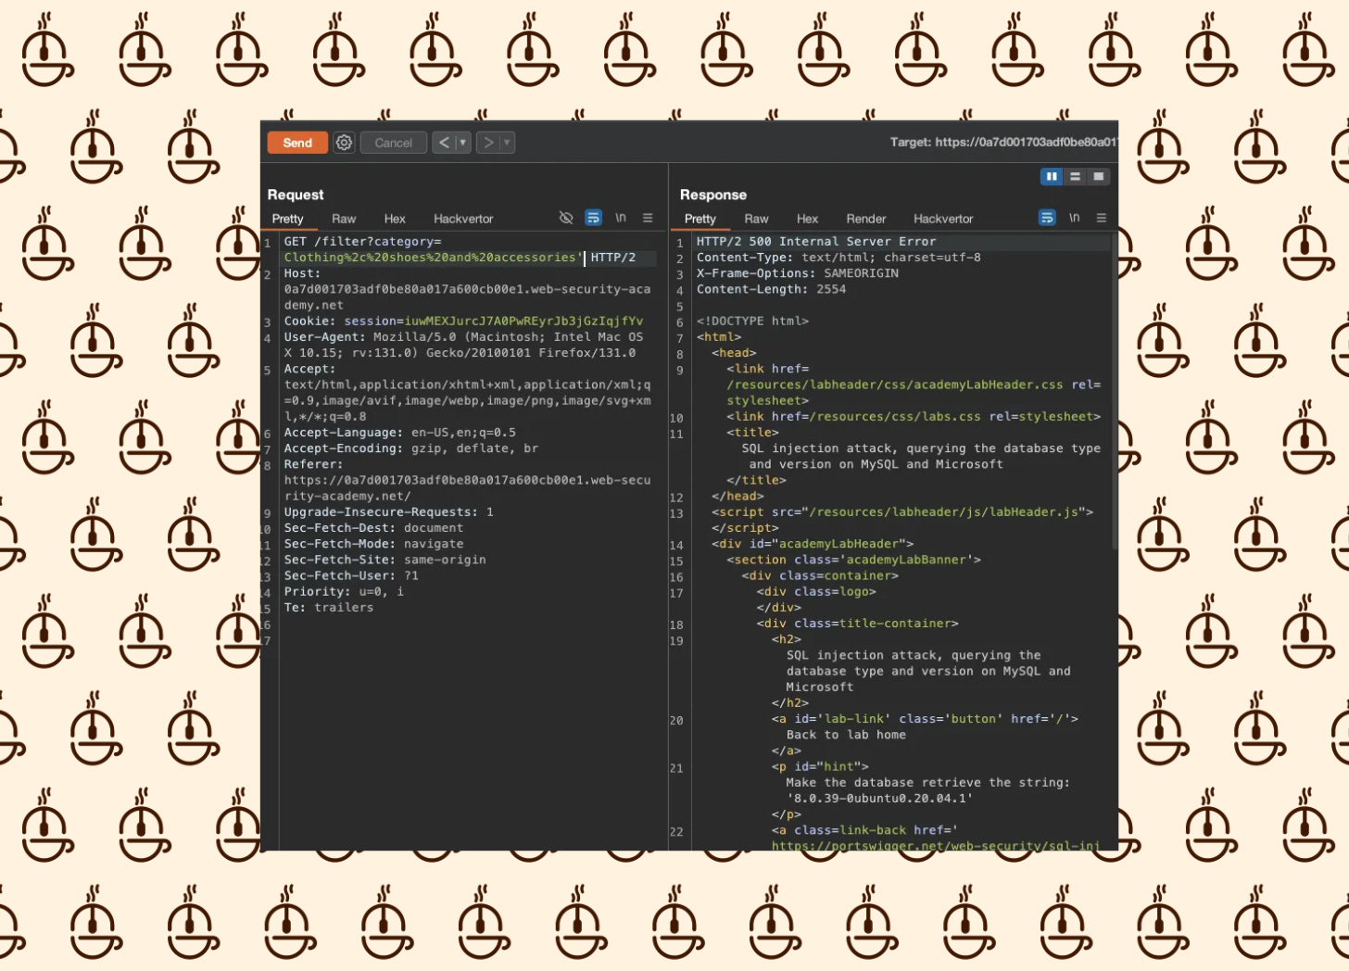Switch to the combined tabbed layout
Image resolution: width=1349 pixels, height=971 pixels.
pyautogui.click(x=1098, y=176)
